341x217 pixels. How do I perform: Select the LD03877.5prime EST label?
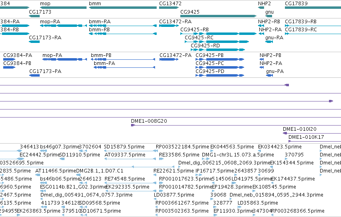click(174, 195)
